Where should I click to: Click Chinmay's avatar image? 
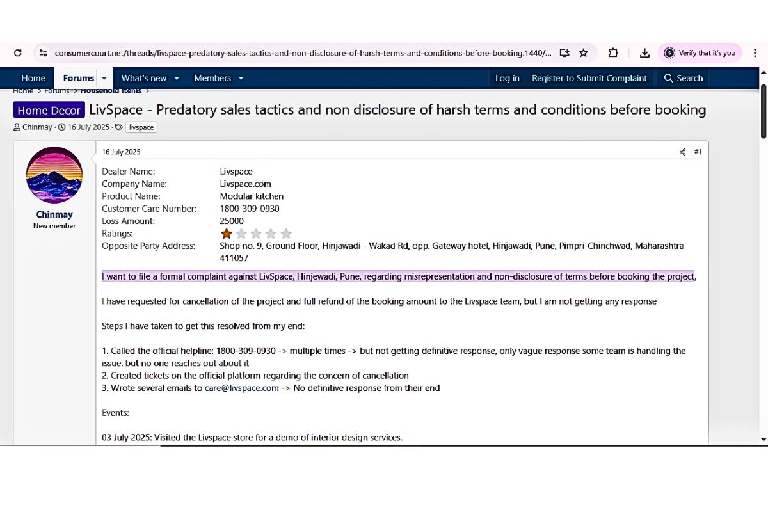54,175
